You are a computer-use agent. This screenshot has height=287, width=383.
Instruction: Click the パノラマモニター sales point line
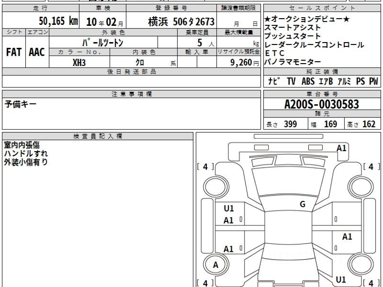coord(292,62)
